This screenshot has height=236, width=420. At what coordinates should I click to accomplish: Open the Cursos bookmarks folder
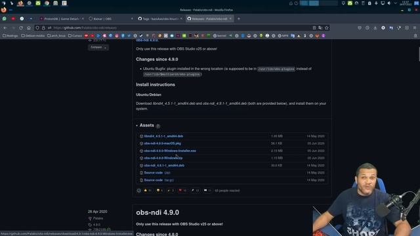click(x=75, y=35)
